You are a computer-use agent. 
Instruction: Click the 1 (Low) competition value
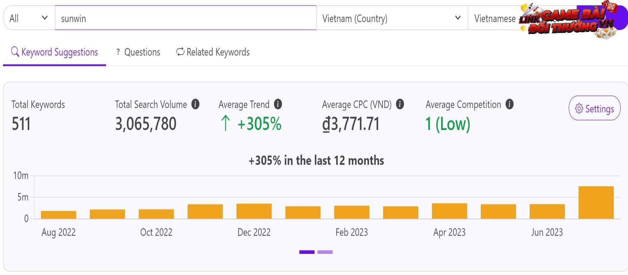[448, 124]
